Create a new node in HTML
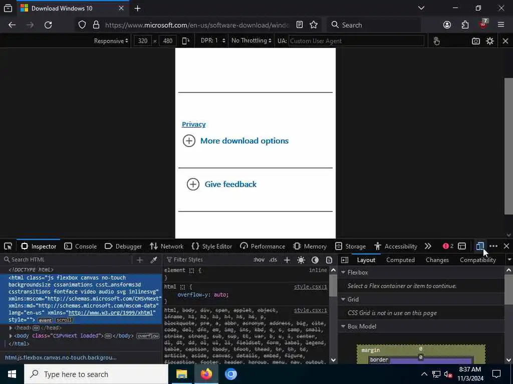 tap(140, 260)
